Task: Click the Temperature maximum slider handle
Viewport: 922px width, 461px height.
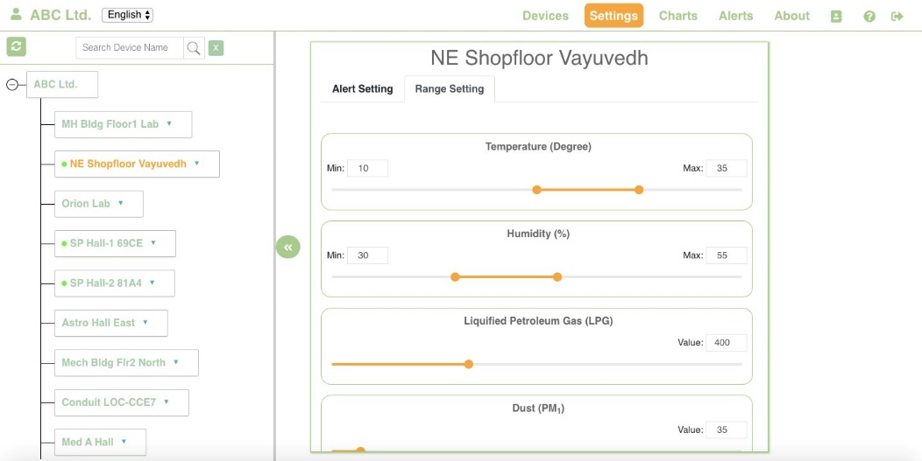Action: tap(639, 190)
